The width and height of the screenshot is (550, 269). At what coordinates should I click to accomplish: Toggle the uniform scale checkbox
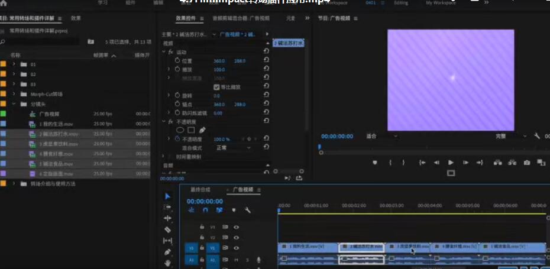pyautogui.click(x=216, y=87)
